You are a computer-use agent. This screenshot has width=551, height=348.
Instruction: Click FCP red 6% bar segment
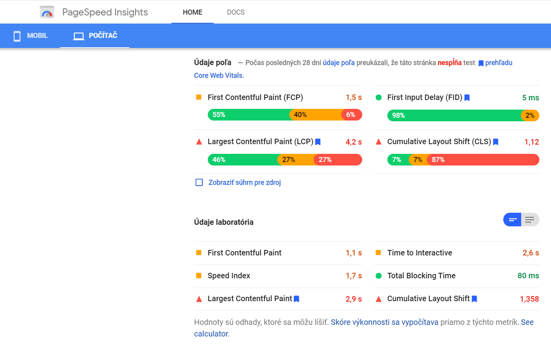click(352, 115)
